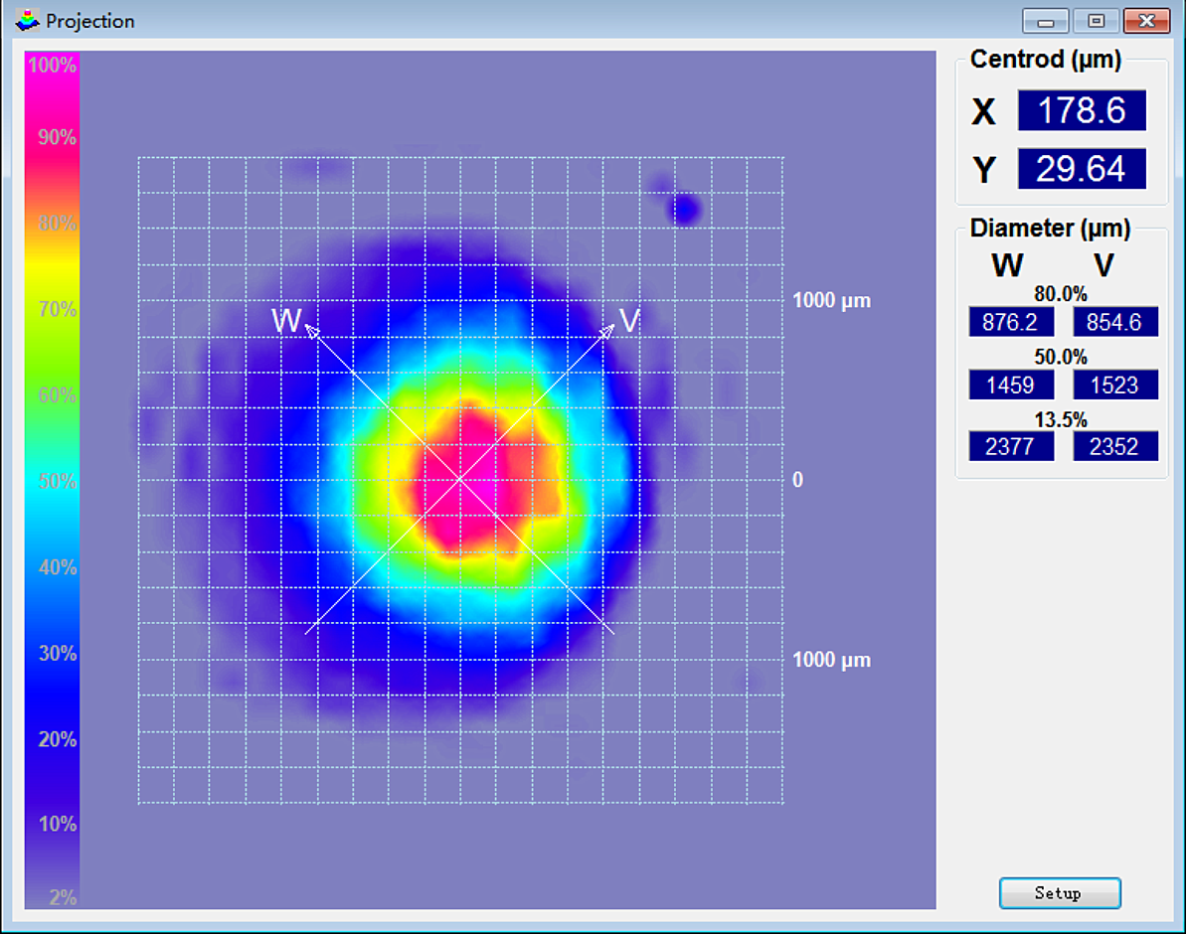Click the Setup button
The width and height of the screenshot is (1187, 934).
click(x=1060, y=892)
